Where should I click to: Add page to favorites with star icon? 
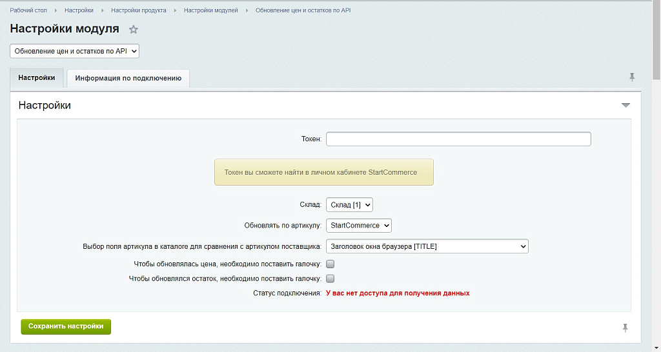point(134,30)
